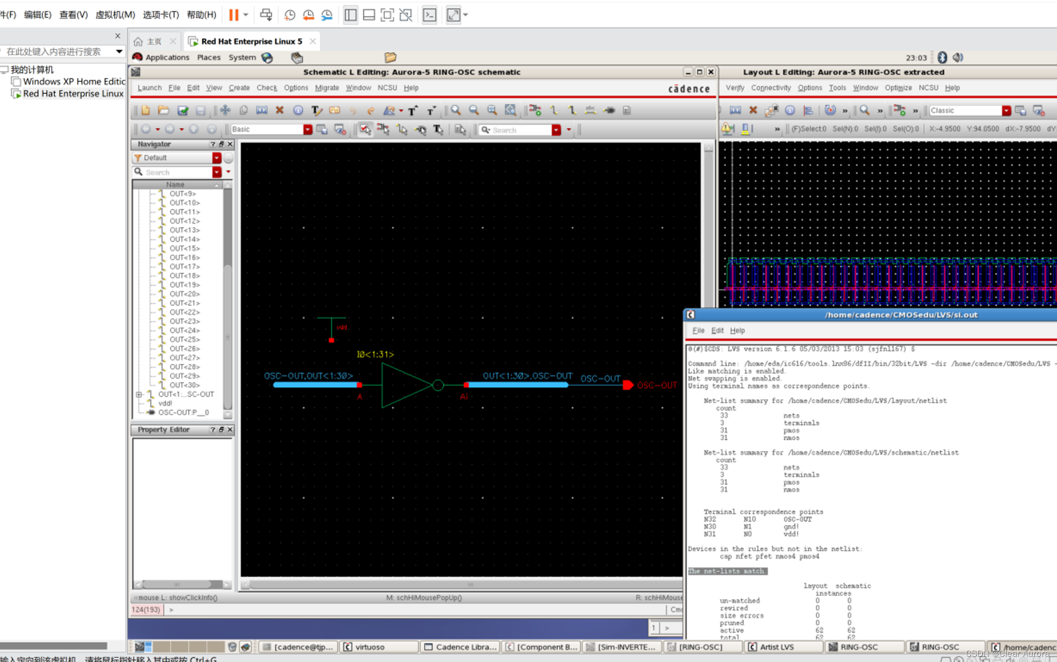Click the Create Pin icon
The width and height of the screenshot is (1057, 662).
609,110
